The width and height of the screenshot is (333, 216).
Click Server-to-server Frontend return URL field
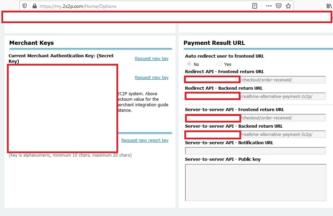coord(282,118)
